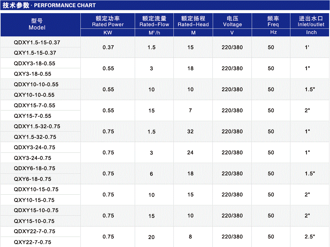Select the Rated Power column header
The image size is (330, 247).
pos(108,21)
